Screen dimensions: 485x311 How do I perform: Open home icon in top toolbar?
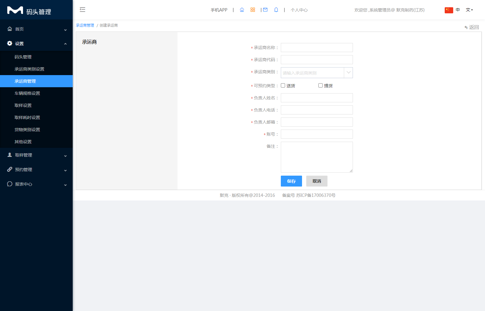[242, 10]
